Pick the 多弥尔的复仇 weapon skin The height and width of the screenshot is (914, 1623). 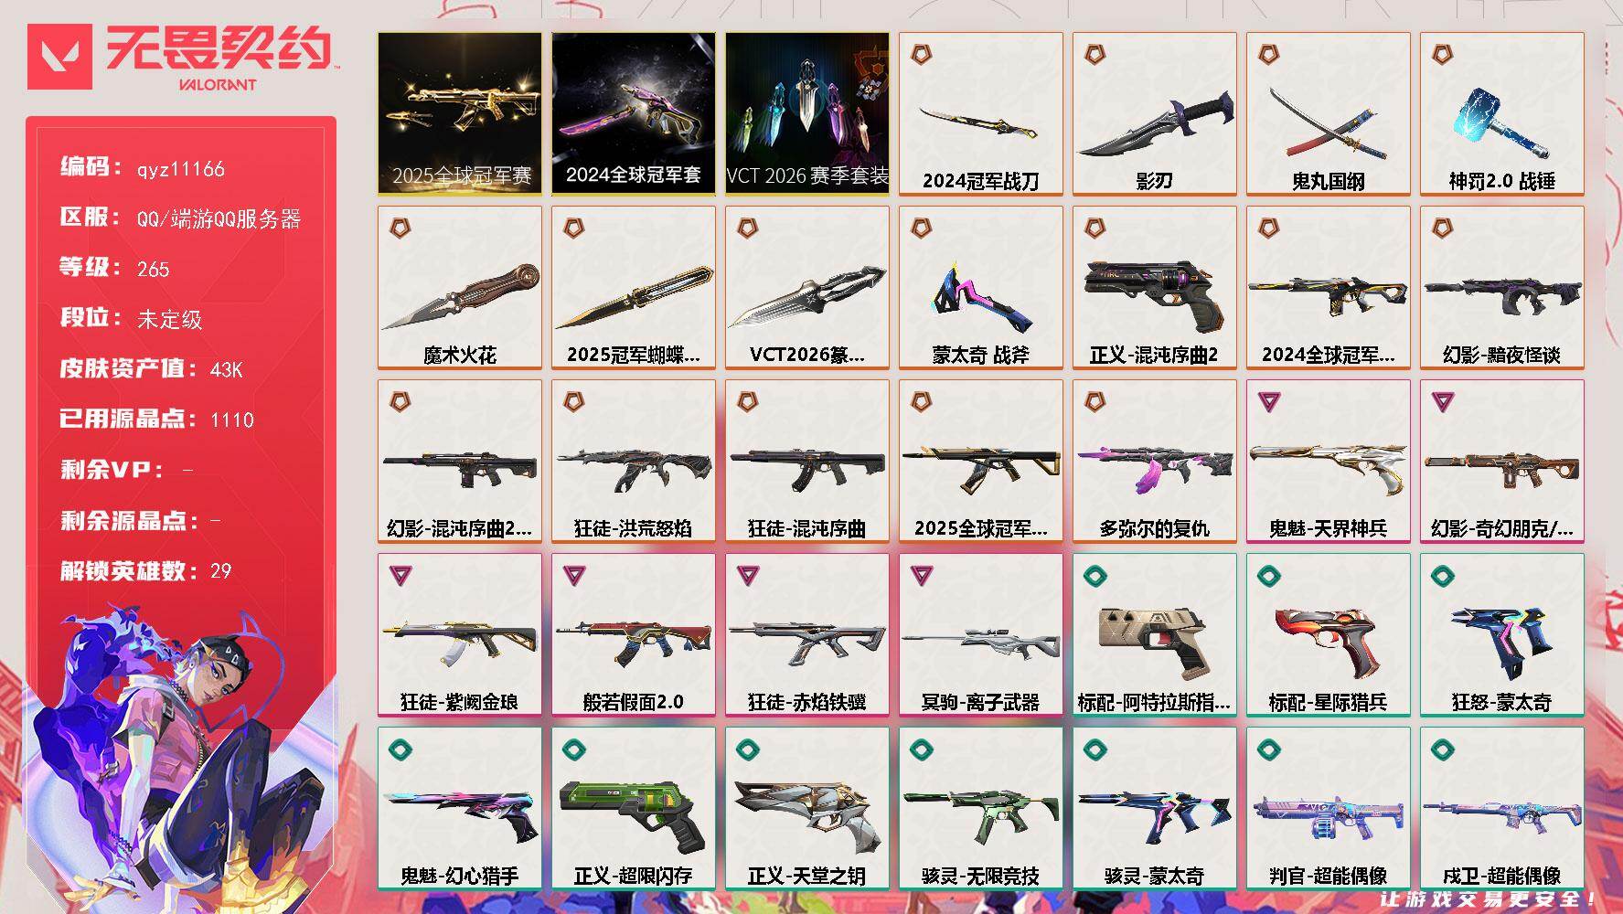(1155, 461)
